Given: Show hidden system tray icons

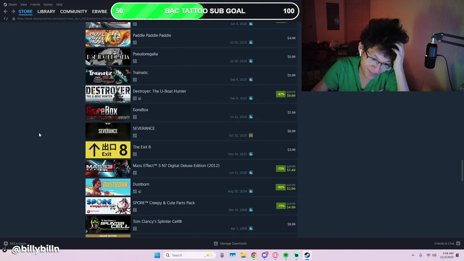Looking at the screenshot, I should (413, 255).
